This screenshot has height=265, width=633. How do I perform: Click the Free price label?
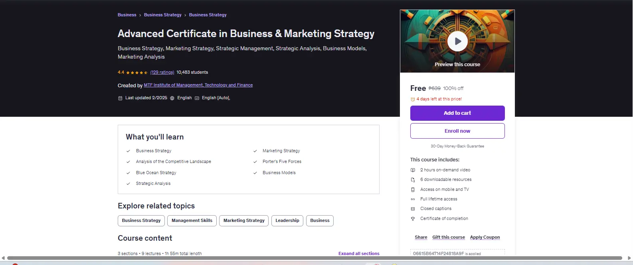[x=418, y=88]
